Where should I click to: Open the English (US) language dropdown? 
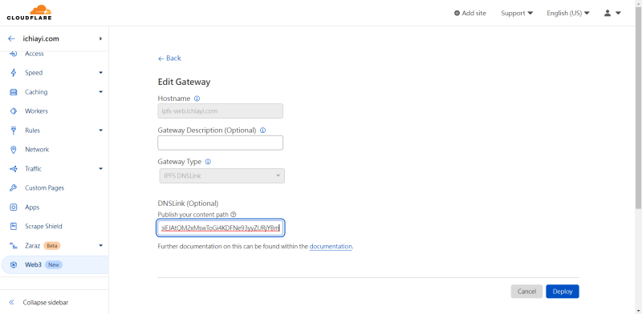click(568, 13)
